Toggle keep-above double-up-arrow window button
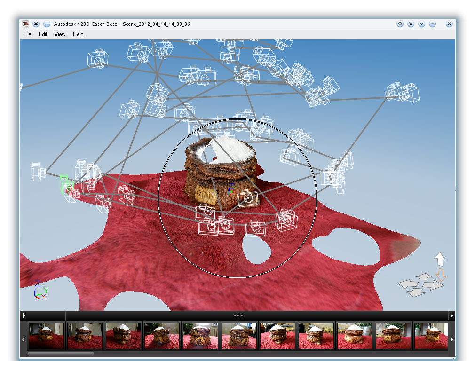Image resolution: width=475 pixels, height=378 pixels. click(400, 24)
